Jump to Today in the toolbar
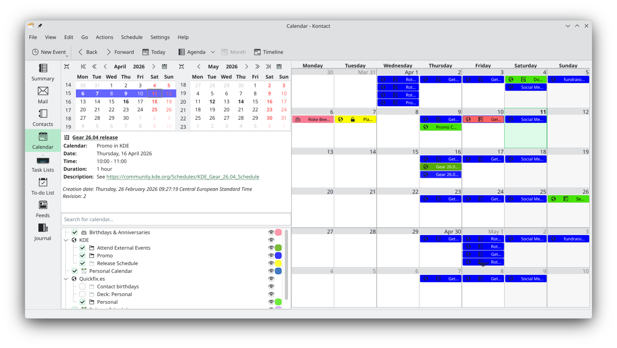617x348 pixels. pyautogui.click(x=154, y=52)
